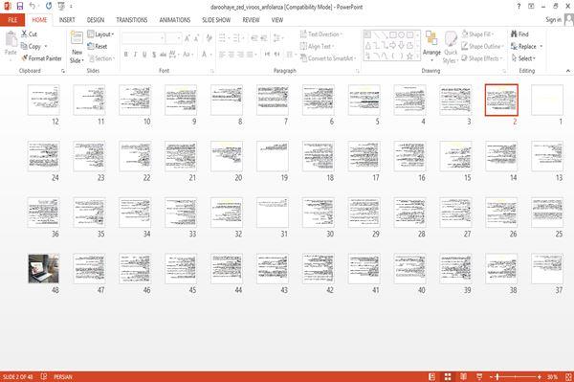Toggle Underline formatting

tap(144, 55)
